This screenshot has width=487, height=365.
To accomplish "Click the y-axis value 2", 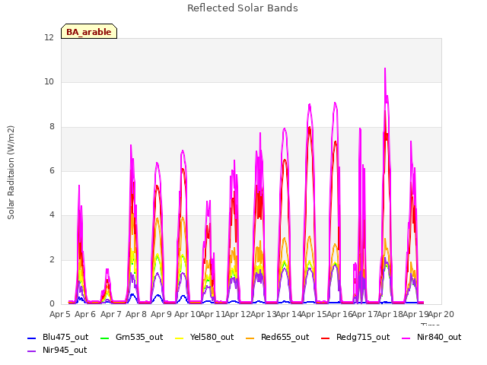I will (x=52, y=260).
